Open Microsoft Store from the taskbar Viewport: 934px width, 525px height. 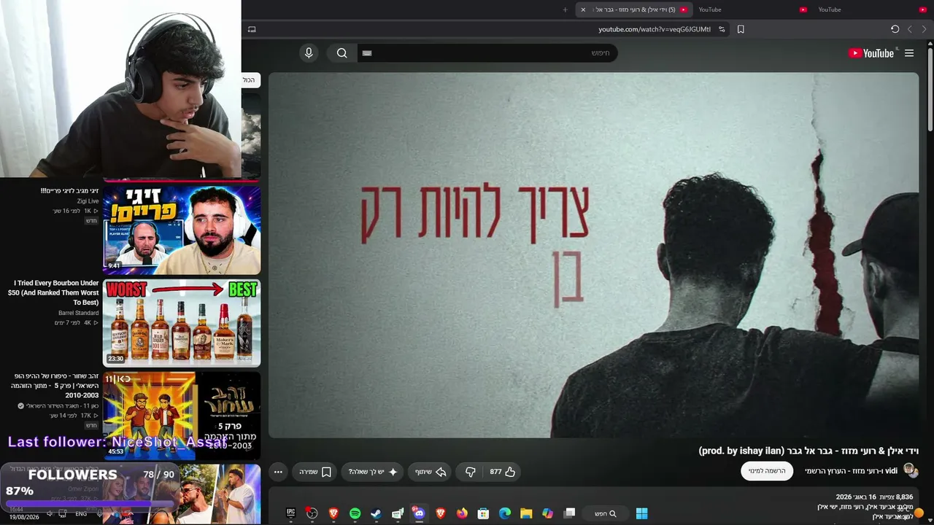[483, 513]
